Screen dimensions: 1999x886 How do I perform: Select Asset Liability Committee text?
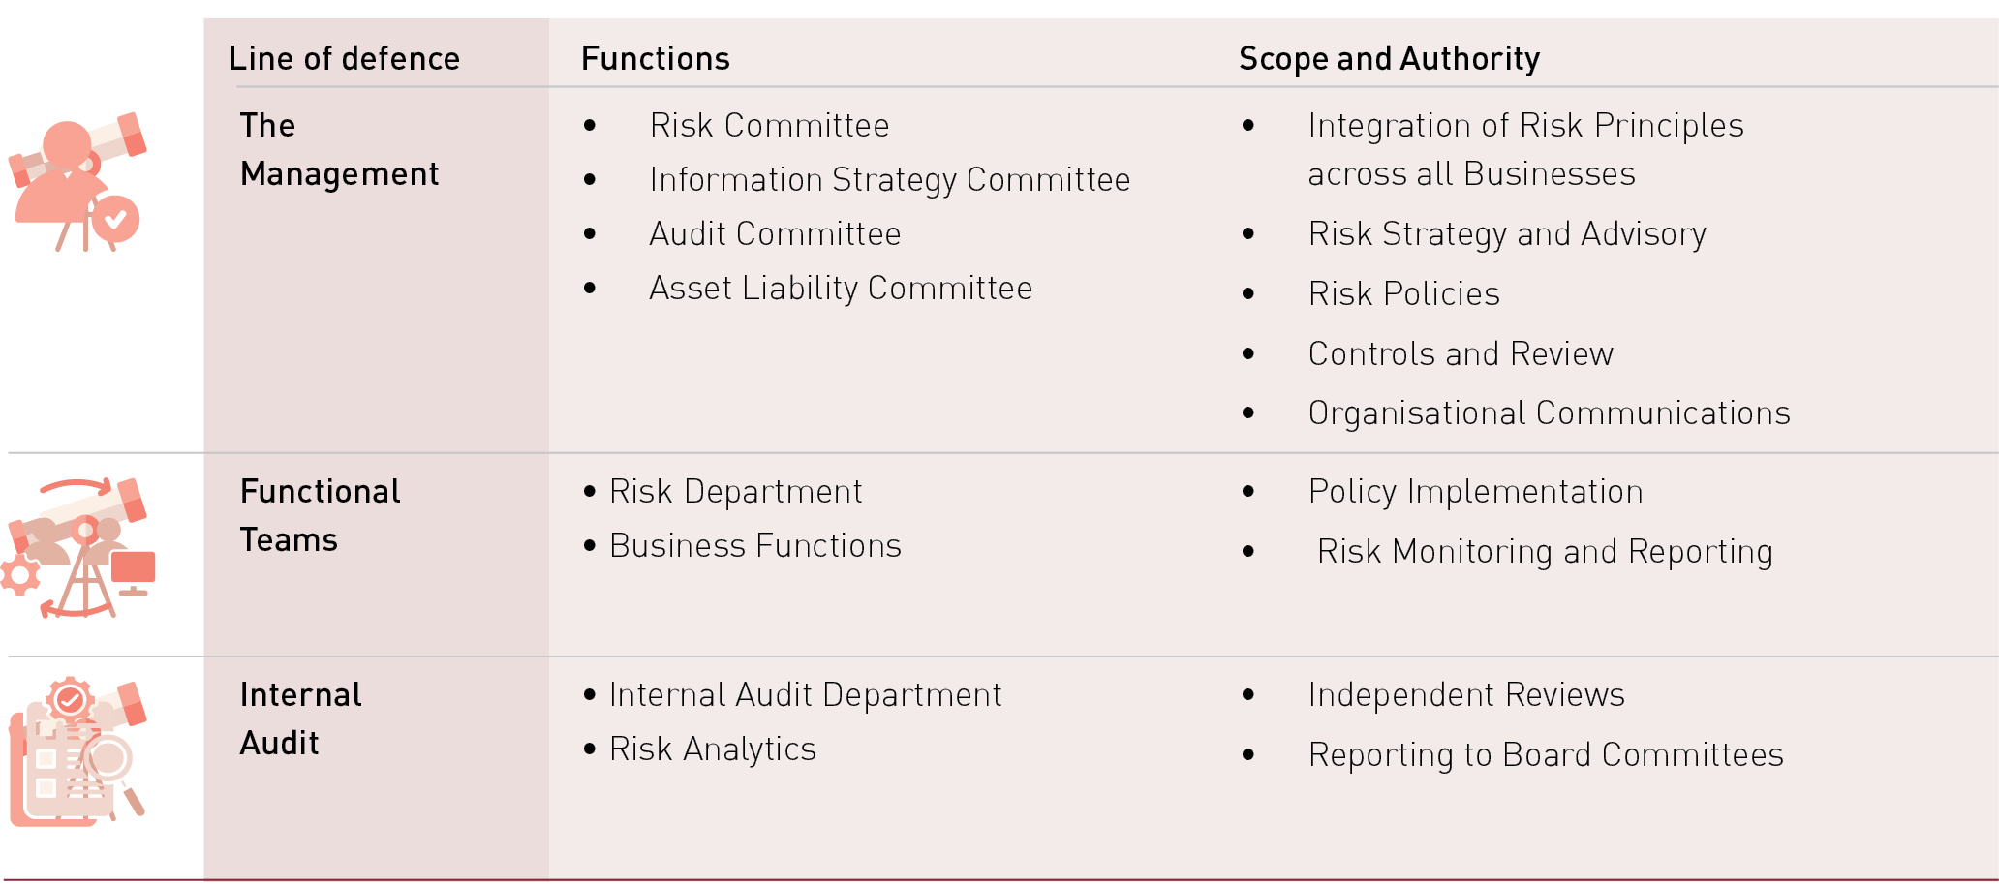pyautogui.click(x=841, y=289)
